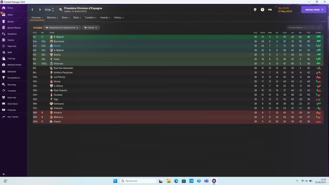
Task: Go to previous season arrow
Action: 312,27
